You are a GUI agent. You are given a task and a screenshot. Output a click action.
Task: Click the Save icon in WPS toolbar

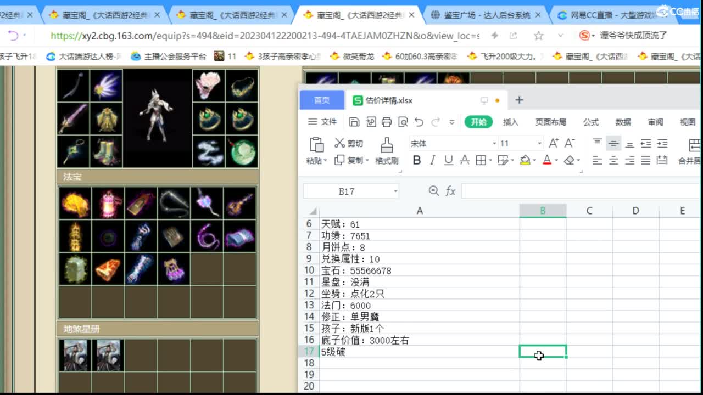tap(354, 122)
